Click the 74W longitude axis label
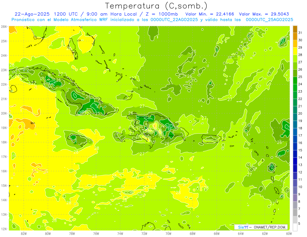The image size is (307, 237). pyautogui.click(x=120, y=233)
